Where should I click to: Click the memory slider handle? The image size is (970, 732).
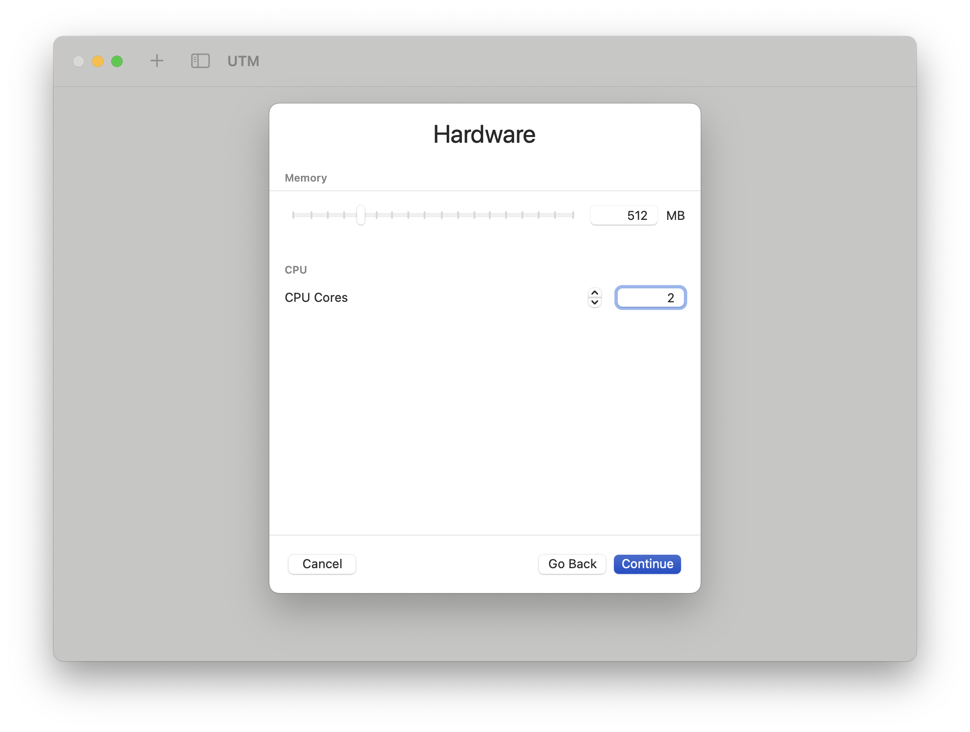pyautogui.click(x=361, y=215)
